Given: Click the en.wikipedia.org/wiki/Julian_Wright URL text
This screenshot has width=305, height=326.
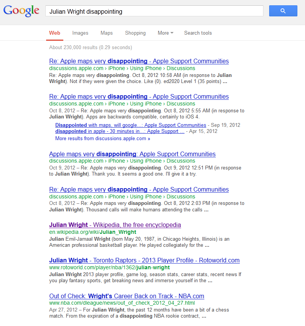Looking at the screenshot, I should point(93,232).
